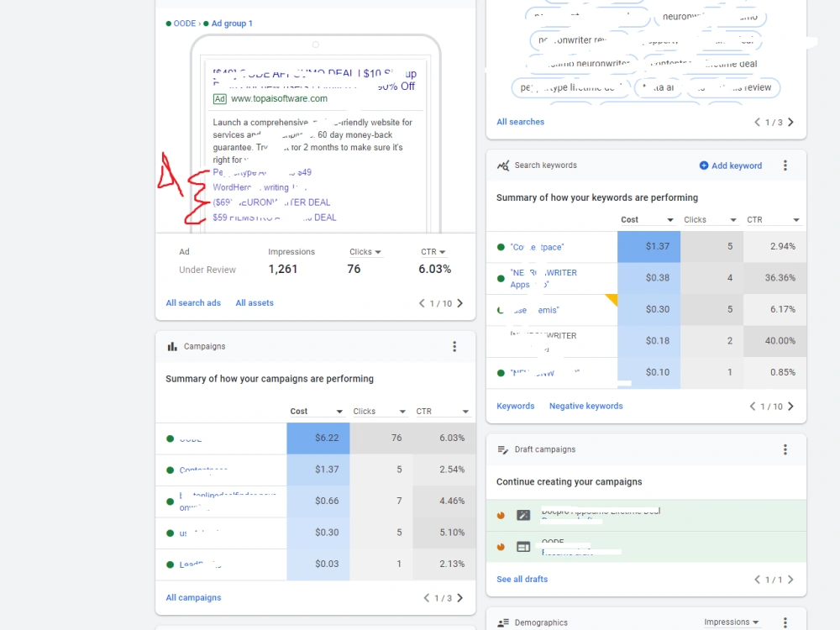Open Clicks column dropdown in Campaigns card

coord(380,412)
